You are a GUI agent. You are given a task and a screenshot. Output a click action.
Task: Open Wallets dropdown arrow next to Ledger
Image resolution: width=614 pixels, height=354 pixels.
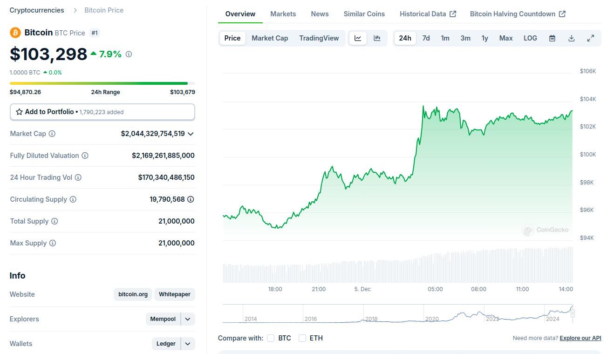click(188, 344)
